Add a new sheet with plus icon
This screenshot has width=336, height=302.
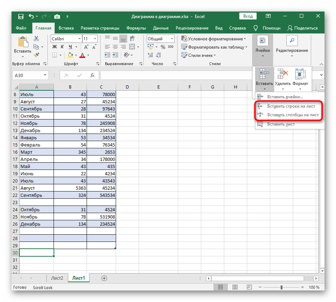[x=104, y=278]
